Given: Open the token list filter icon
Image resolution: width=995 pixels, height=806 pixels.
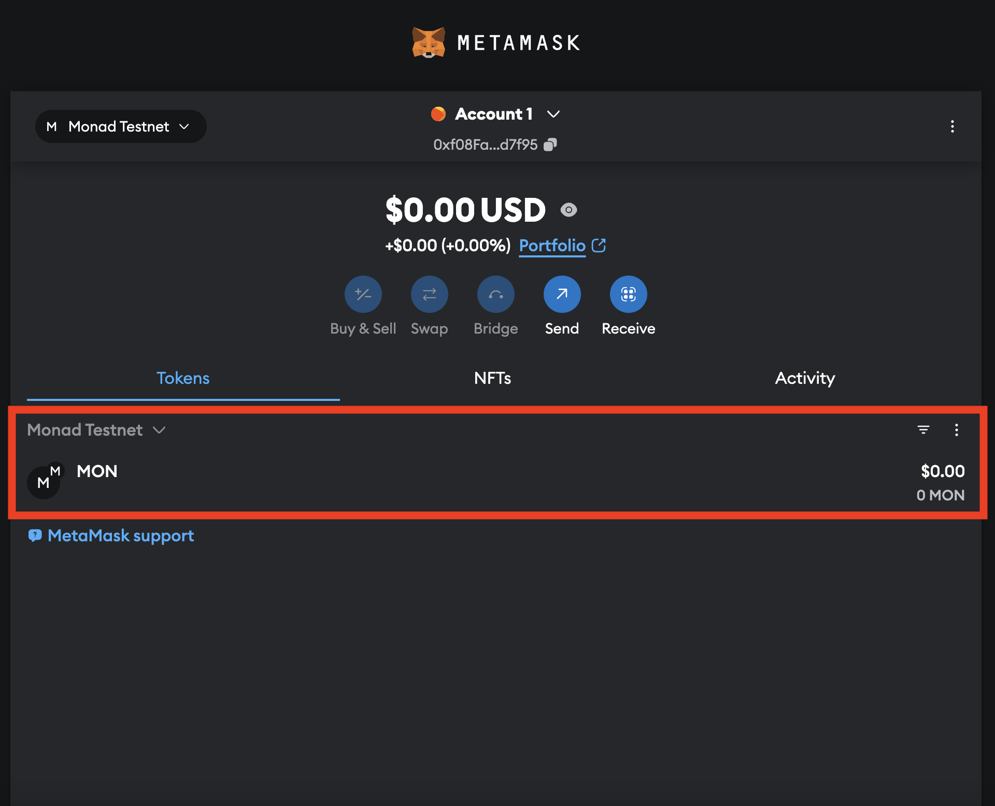Looking at the screenshot, I should [924, 430].
